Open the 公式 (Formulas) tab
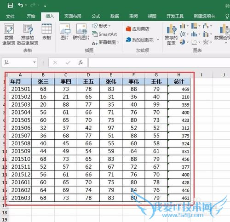Screen dimensions: 230x222 pyautogui.click(x=96, y=16)
